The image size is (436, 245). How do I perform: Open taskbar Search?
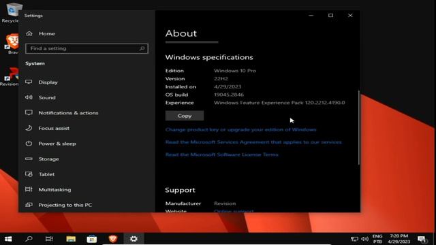[x=29, y=239]
